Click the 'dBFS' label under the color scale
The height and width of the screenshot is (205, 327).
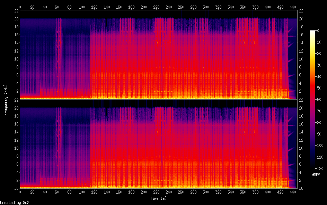(316, 175)
